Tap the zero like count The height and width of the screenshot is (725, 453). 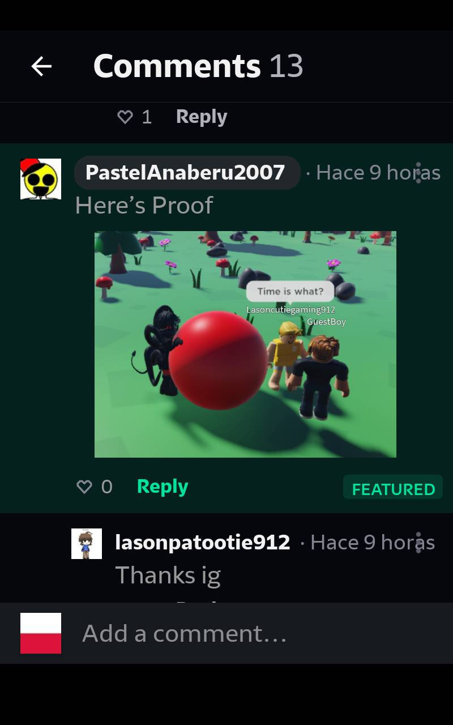106,487
